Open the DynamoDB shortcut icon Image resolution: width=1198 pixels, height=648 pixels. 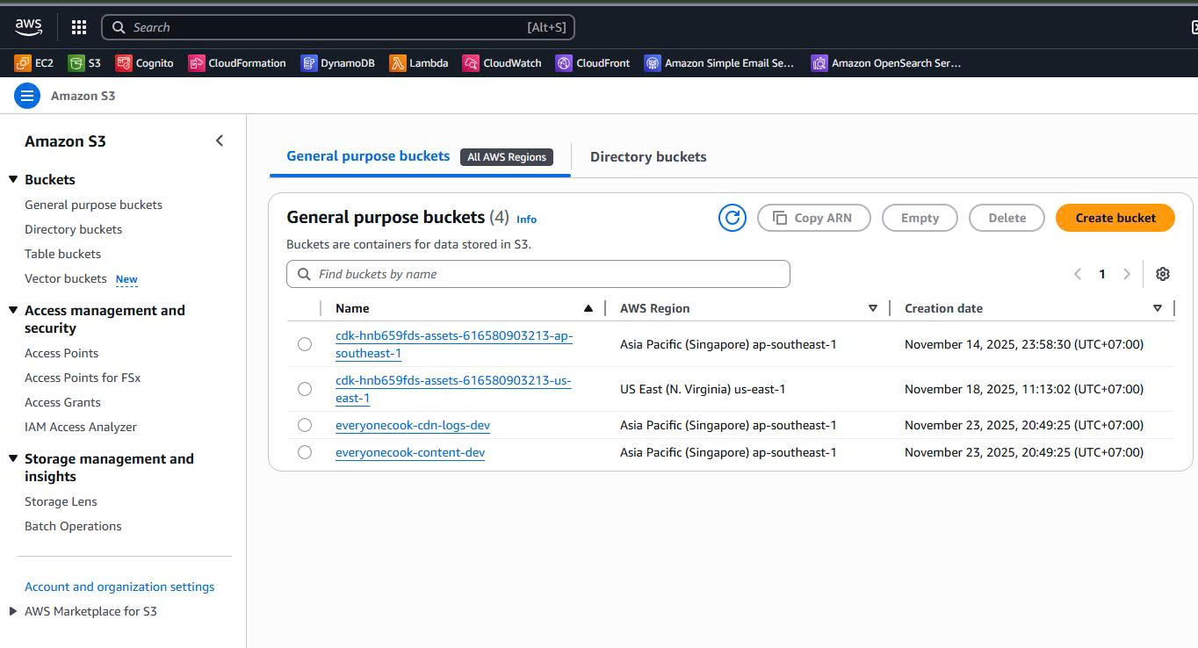pos(308,63)
